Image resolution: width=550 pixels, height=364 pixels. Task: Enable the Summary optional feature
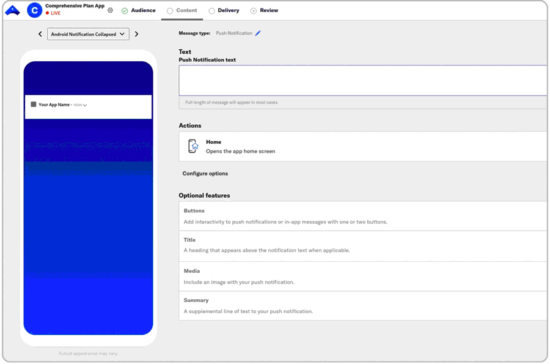tap(362, 305)
